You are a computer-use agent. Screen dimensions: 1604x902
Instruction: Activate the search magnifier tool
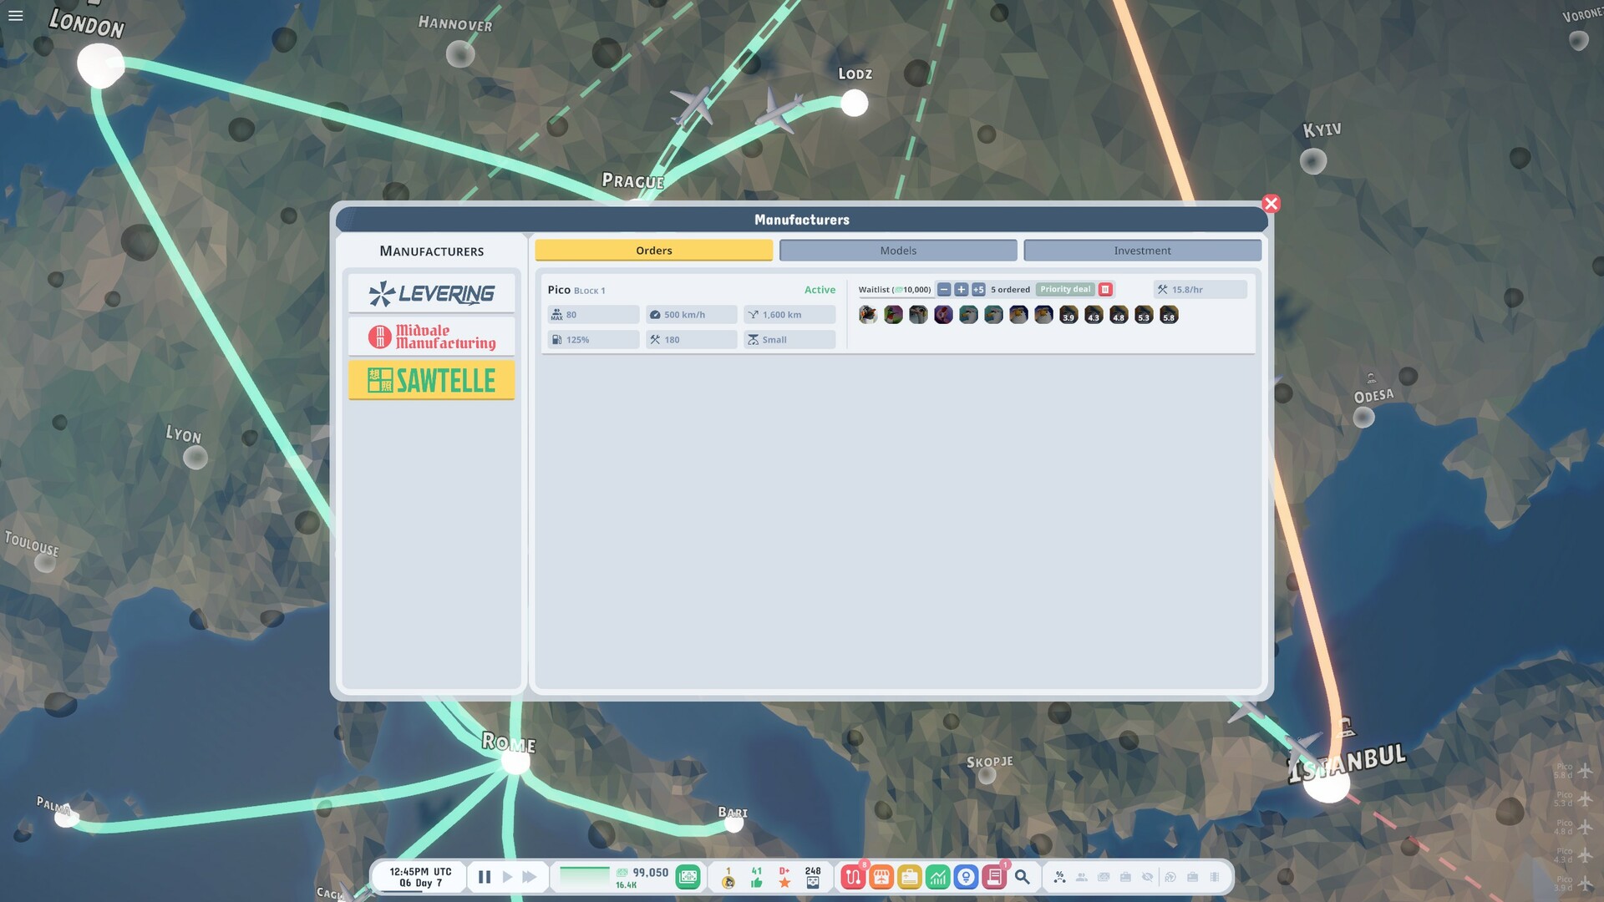[1023, 877]
